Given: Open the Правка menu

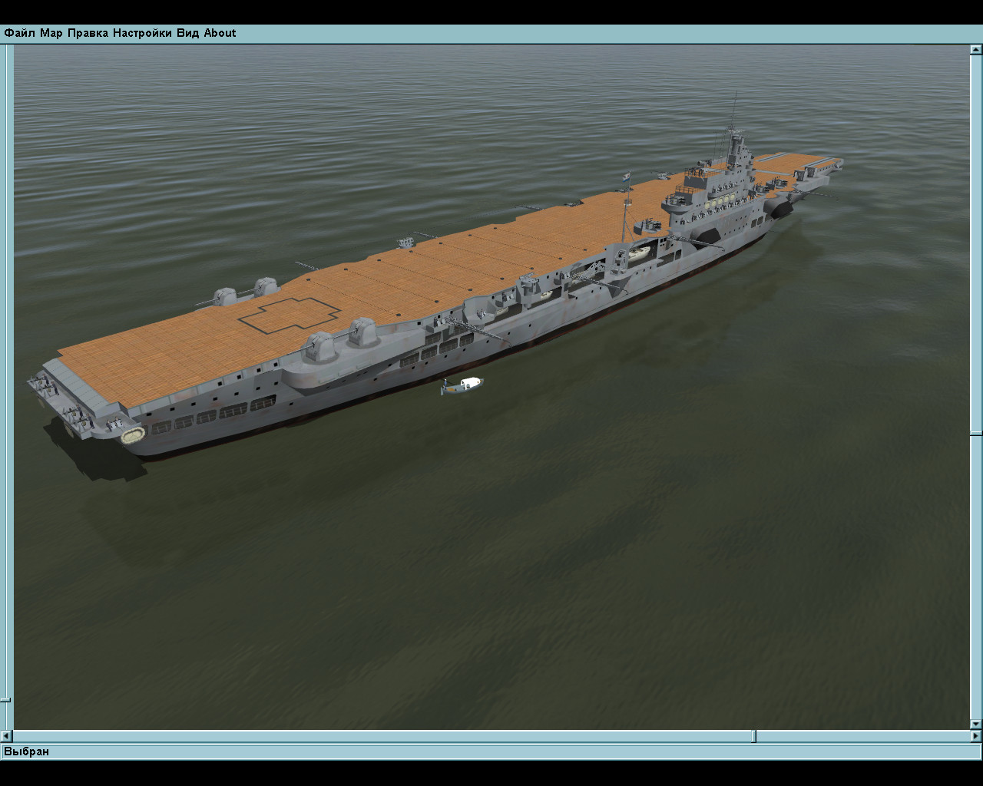Looking at the screenshot, I should pos(88,33).
